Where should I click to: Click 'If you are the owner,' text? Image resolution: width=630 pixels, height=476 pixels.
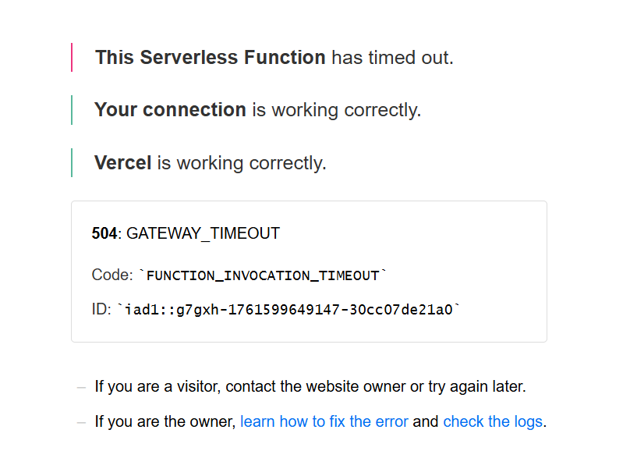pos(165,422)
